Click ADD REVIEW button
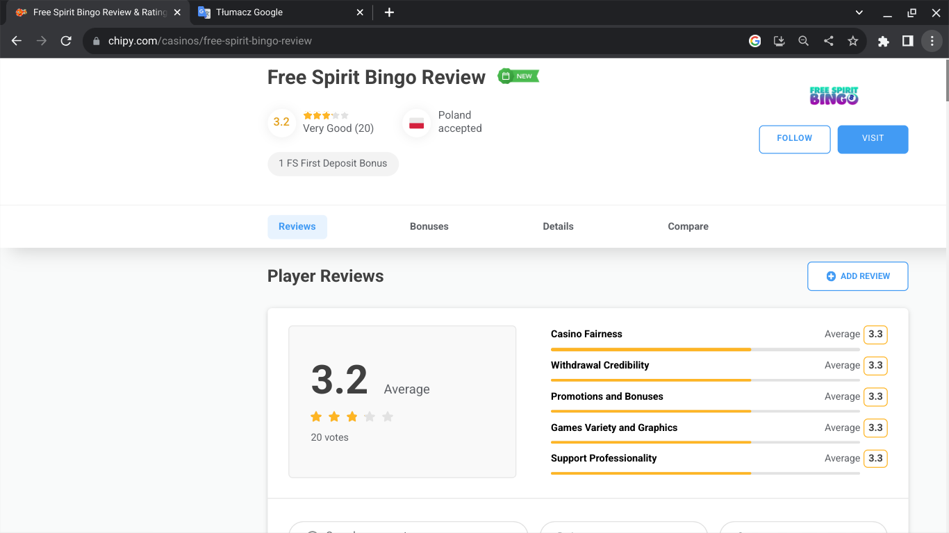The image size is (949, 533). tap(857, 276)
